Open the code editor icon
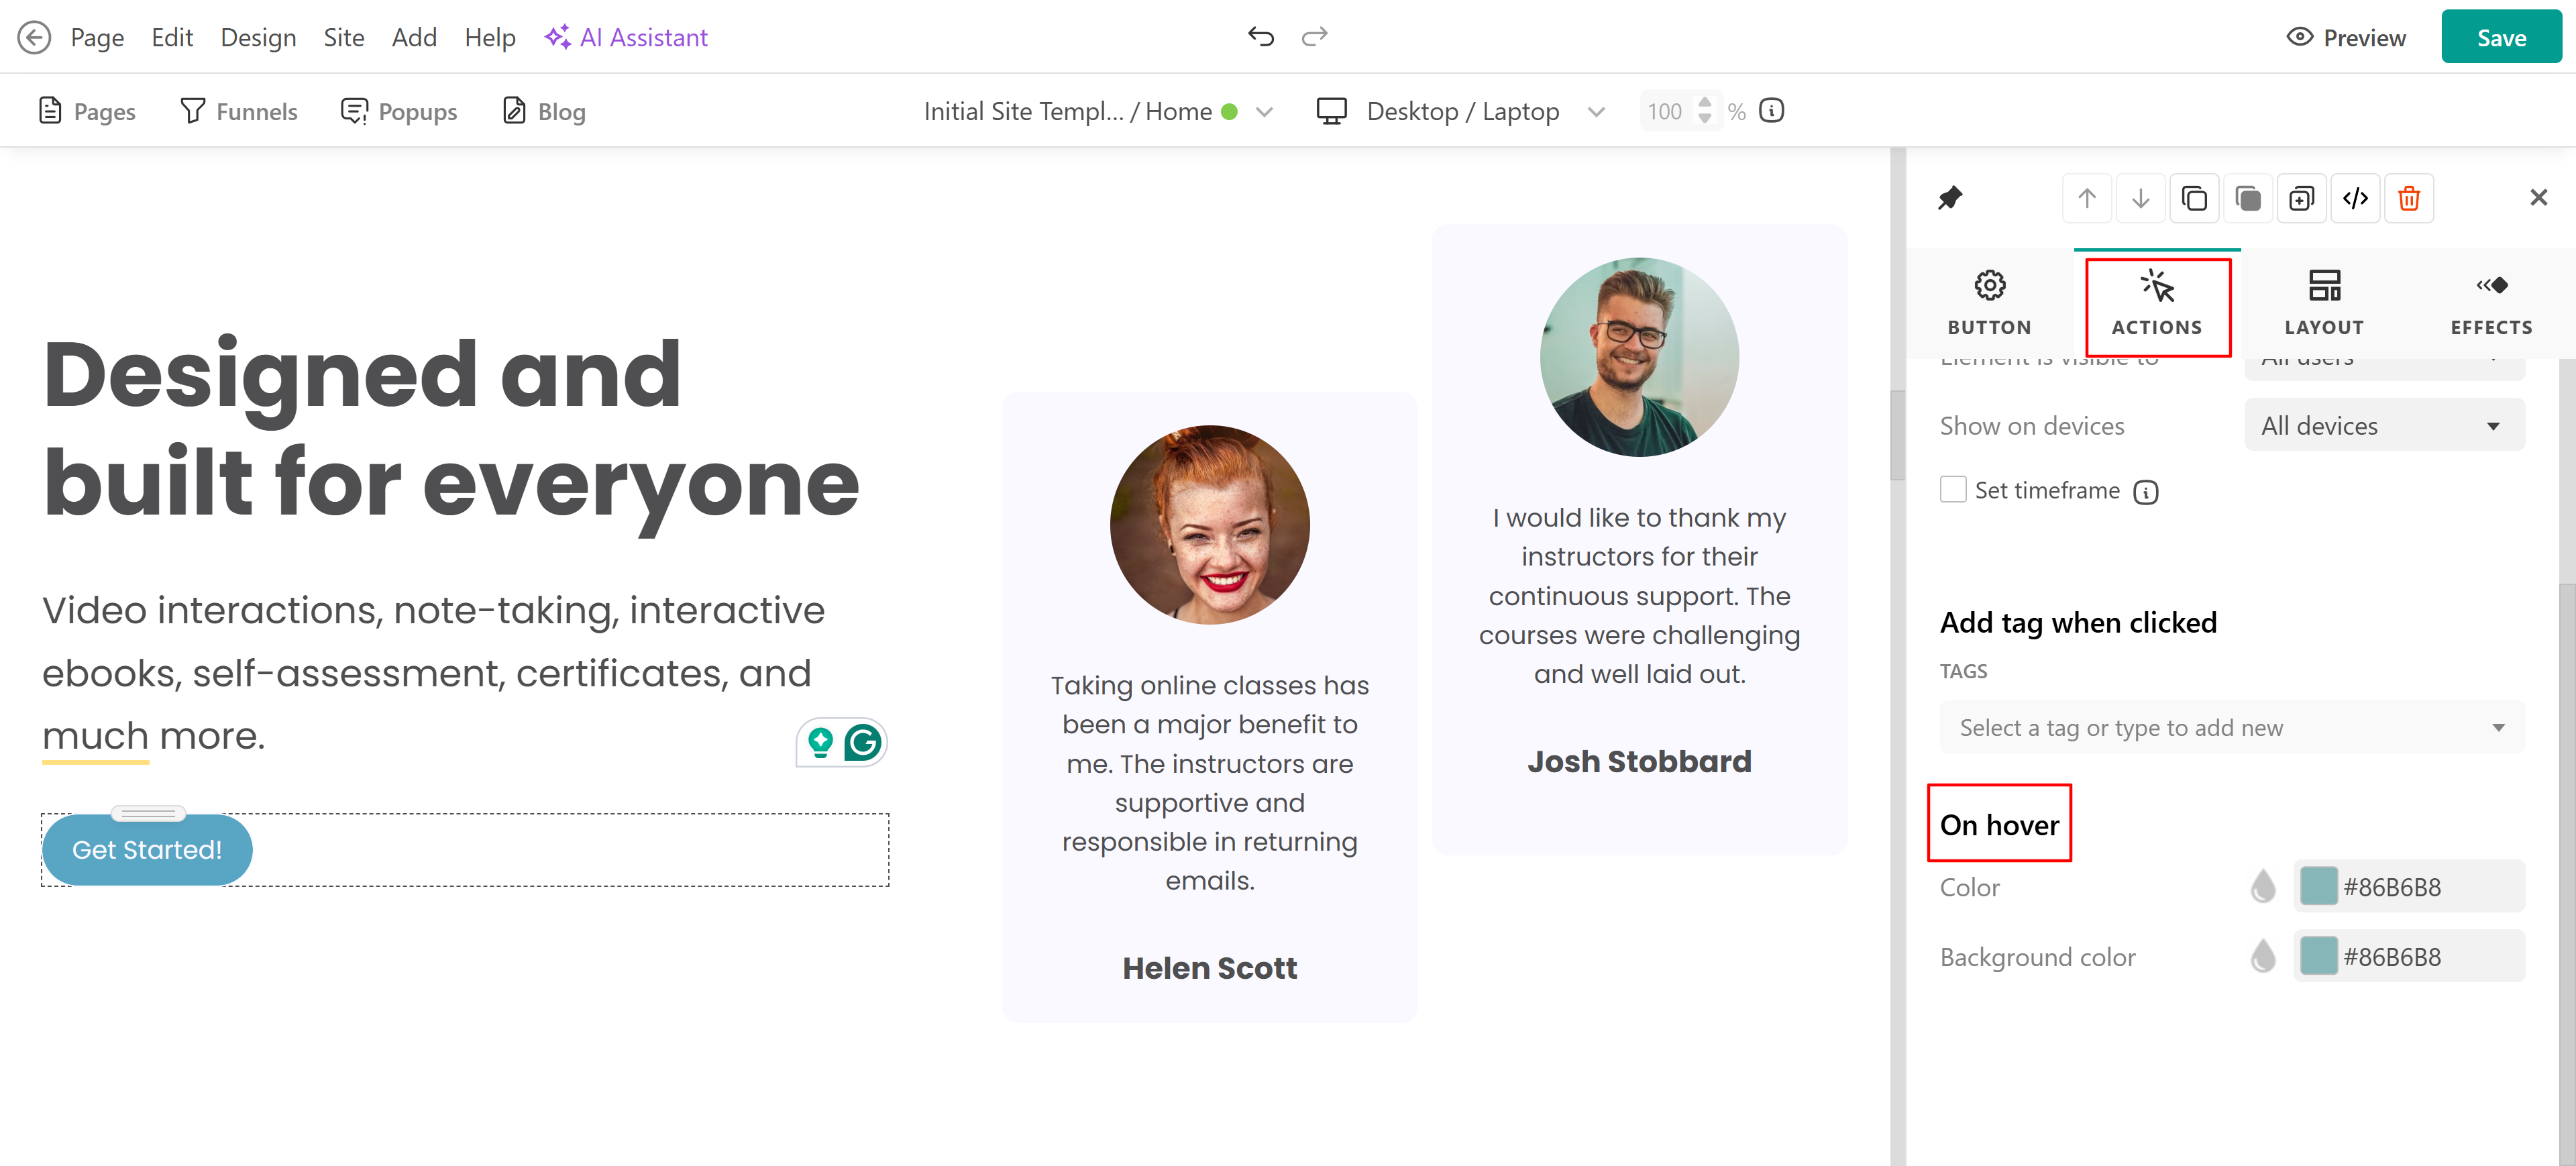Image resolution: width=2576 pixels, height=1166 pixels. click(2354, 198)
